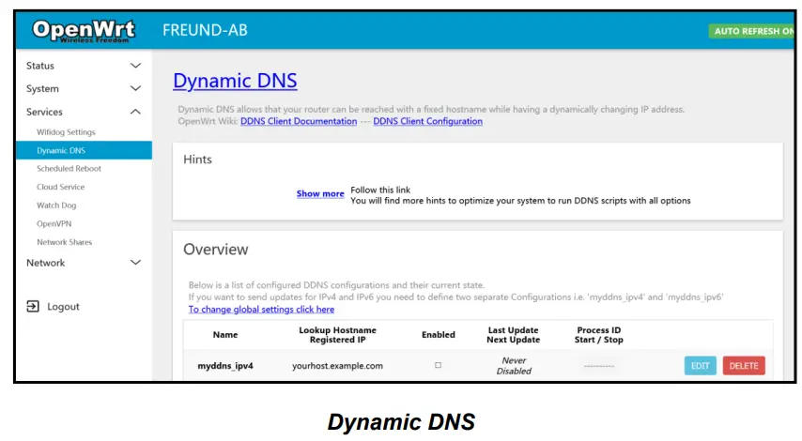Click the dashed Process ID value
The image size is (802, 441).
click(599, 366)
